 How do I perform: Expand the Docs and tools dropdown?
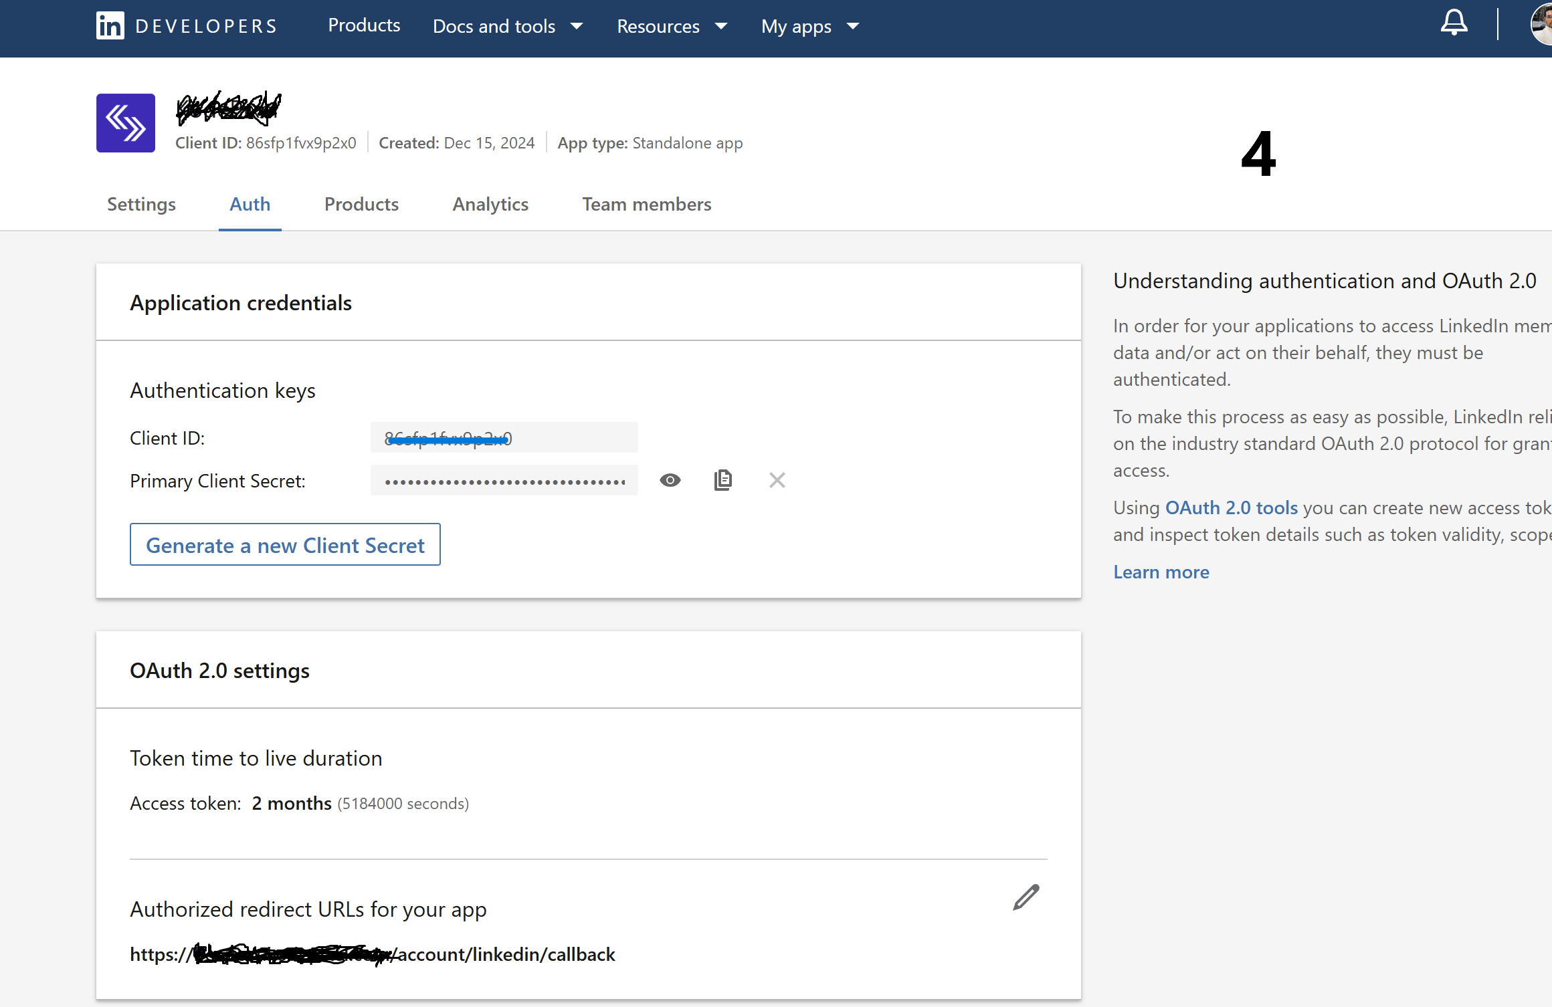(508, 26)
